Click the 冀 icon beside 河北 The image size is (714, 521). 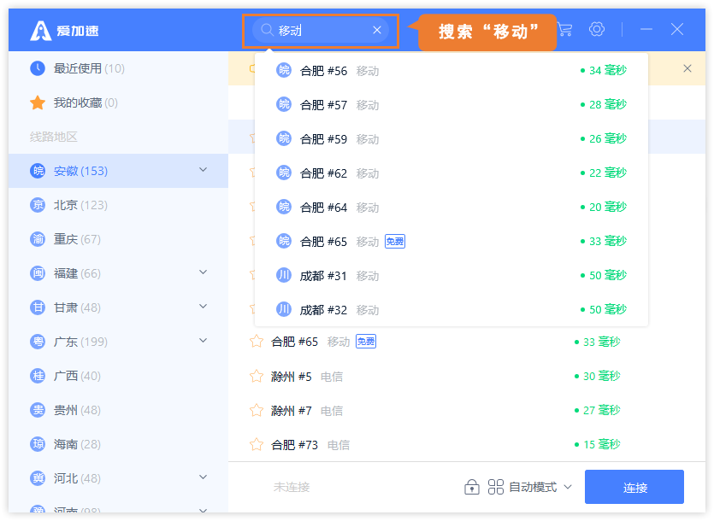pos(38,477)
